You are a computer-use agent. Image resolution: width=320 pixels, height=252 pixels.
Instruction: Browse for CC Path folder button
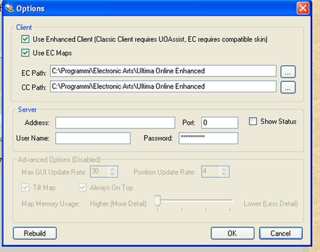coord(288,87)
